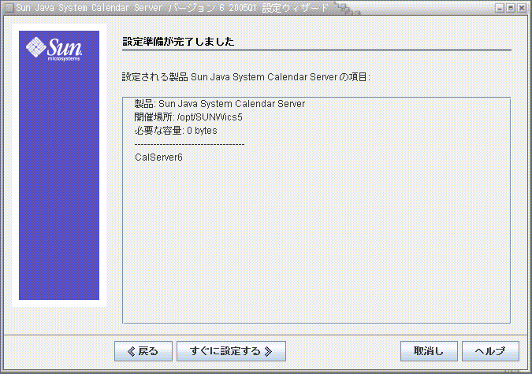Click the window menu icon in title bar
The height and width of the screenshot is (374, 532).
click(x=9, y=7)
